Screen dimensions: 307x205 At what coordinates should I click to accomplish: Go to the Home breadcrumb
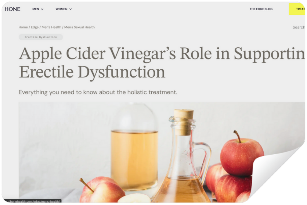tap(23, 27)
